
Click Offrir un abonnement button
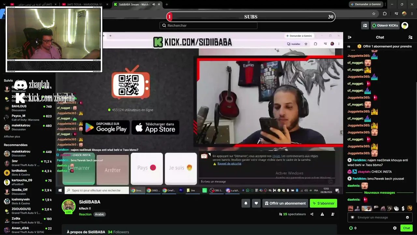click(x=285, y=203)
